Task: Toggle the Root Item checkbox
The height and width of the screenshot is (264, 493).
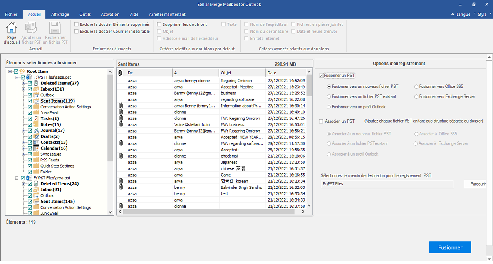Action: pos(16,71)
